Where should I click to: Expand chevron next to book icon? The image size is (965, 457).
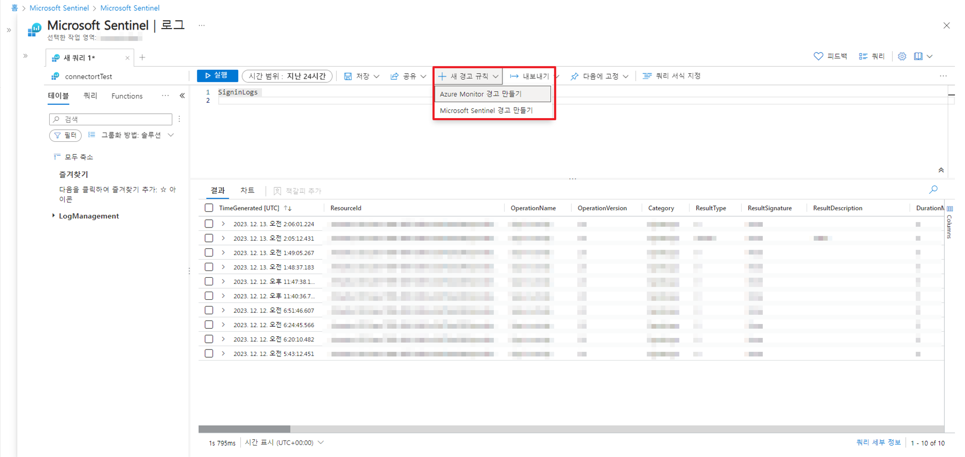[930, 56]
